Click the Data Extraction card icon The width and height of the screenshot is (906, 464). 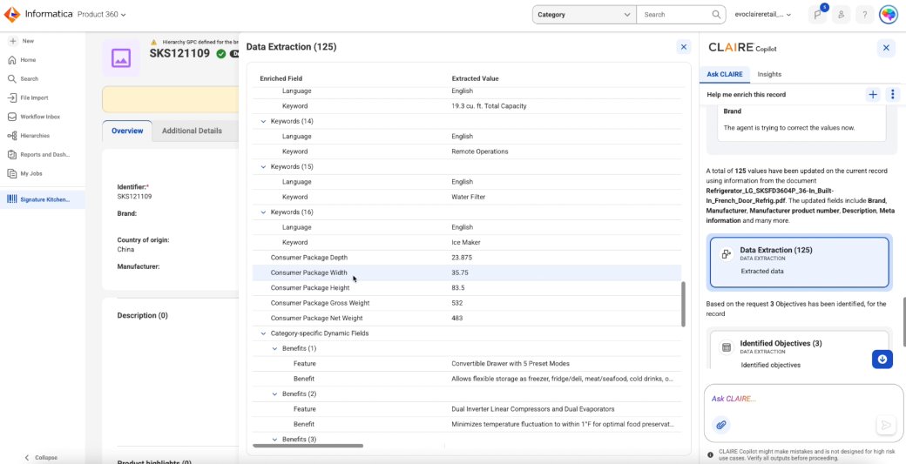tap(726, 254)
